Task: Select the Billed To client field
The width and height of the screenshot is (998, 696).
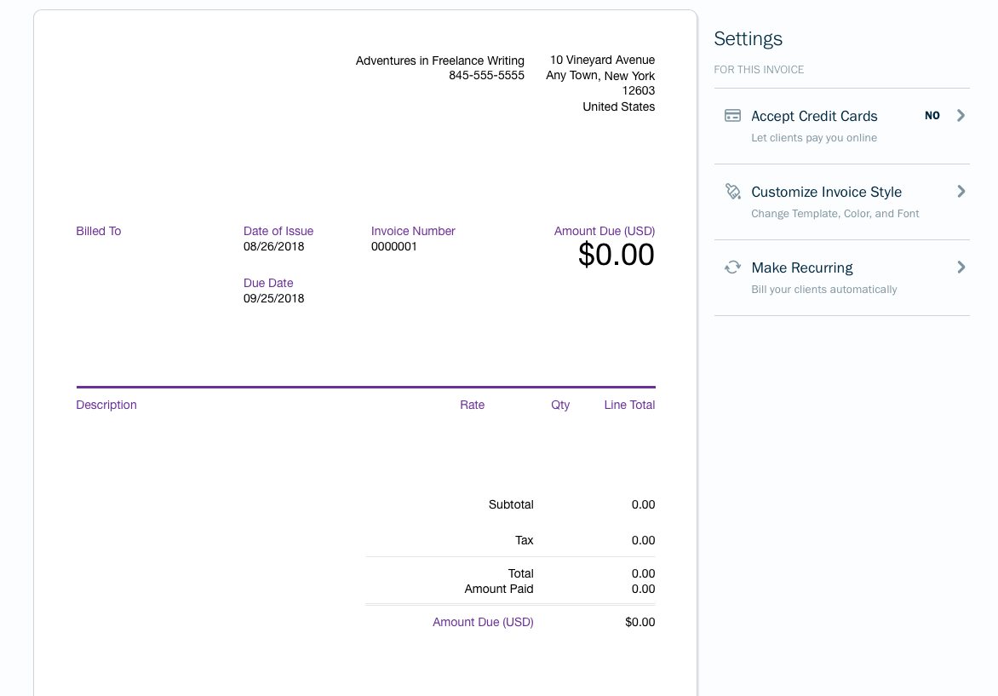Action: [99, 231]
